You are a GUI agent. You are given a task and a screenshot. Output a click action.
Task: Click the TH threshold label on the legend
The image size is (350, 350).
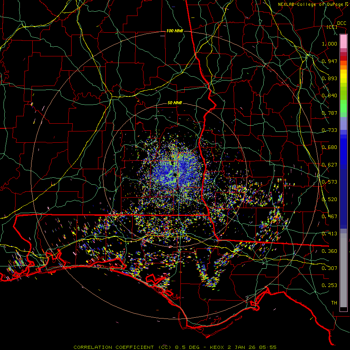tap(334, 303)
